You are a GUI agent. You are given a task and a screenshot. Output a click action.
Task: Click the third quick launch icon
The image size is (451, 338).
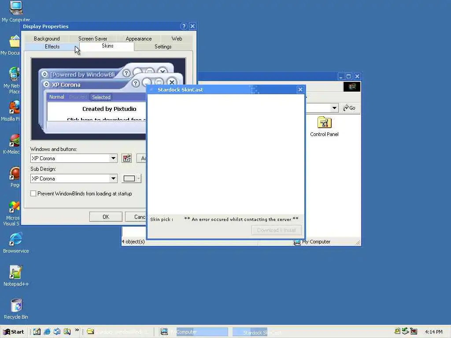(57, 331)
